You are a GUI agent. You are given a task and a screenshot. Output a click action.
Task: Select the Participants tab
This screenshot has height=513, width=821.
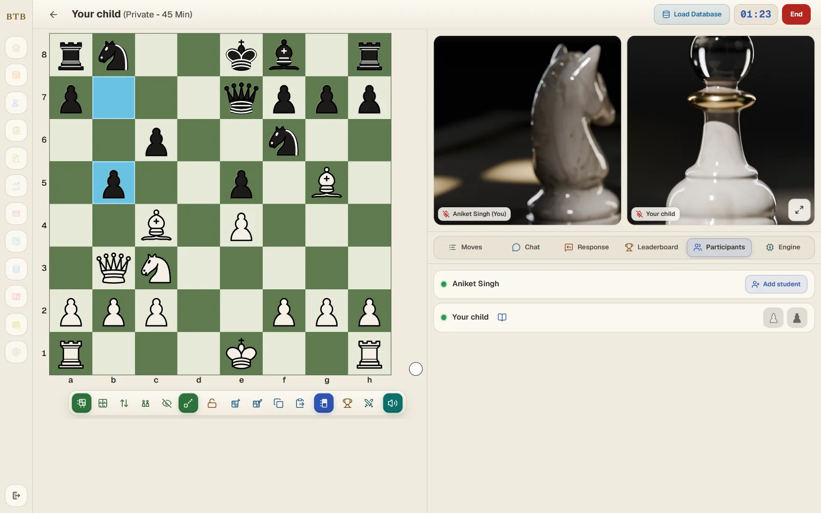pyautogui.click(x=719, y=247)
